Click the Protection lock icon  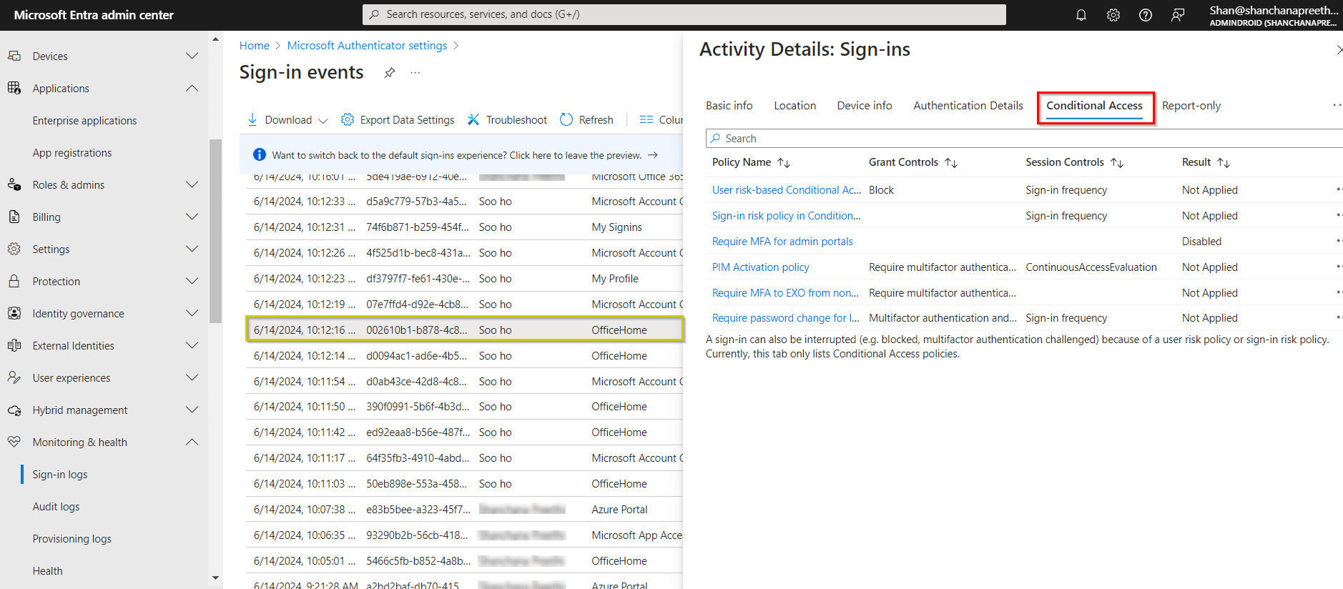14,281
